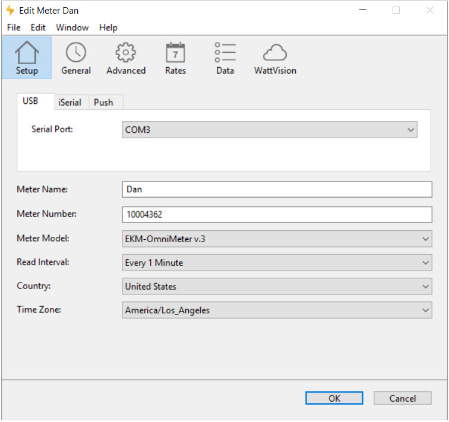Open the Data list icon
Image resolution: width=449 pixels, height=422 pixels.
[x=225, y=58]
